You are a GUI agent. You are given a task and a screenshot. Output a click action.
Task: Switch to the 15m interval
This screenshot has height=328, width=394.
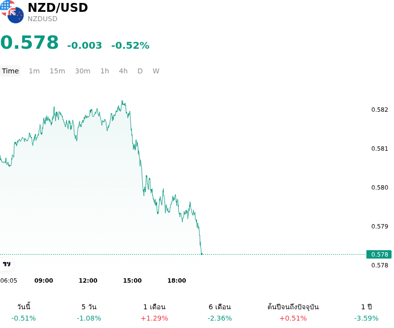coord(57,71)
